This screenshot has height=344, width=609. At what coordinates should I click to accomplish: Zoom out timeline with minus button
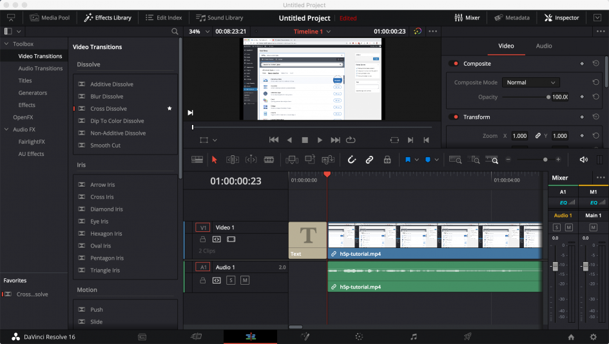point(508,160)
